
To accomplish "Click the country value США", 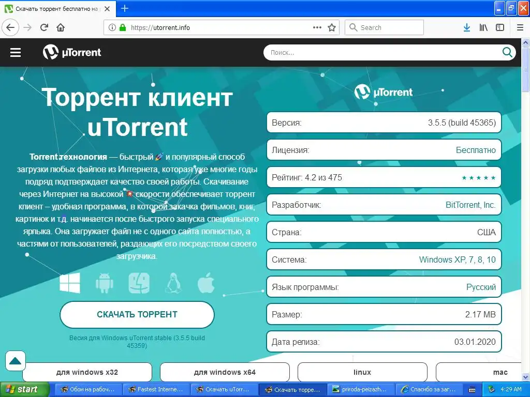I will click(x=486, y=232).
